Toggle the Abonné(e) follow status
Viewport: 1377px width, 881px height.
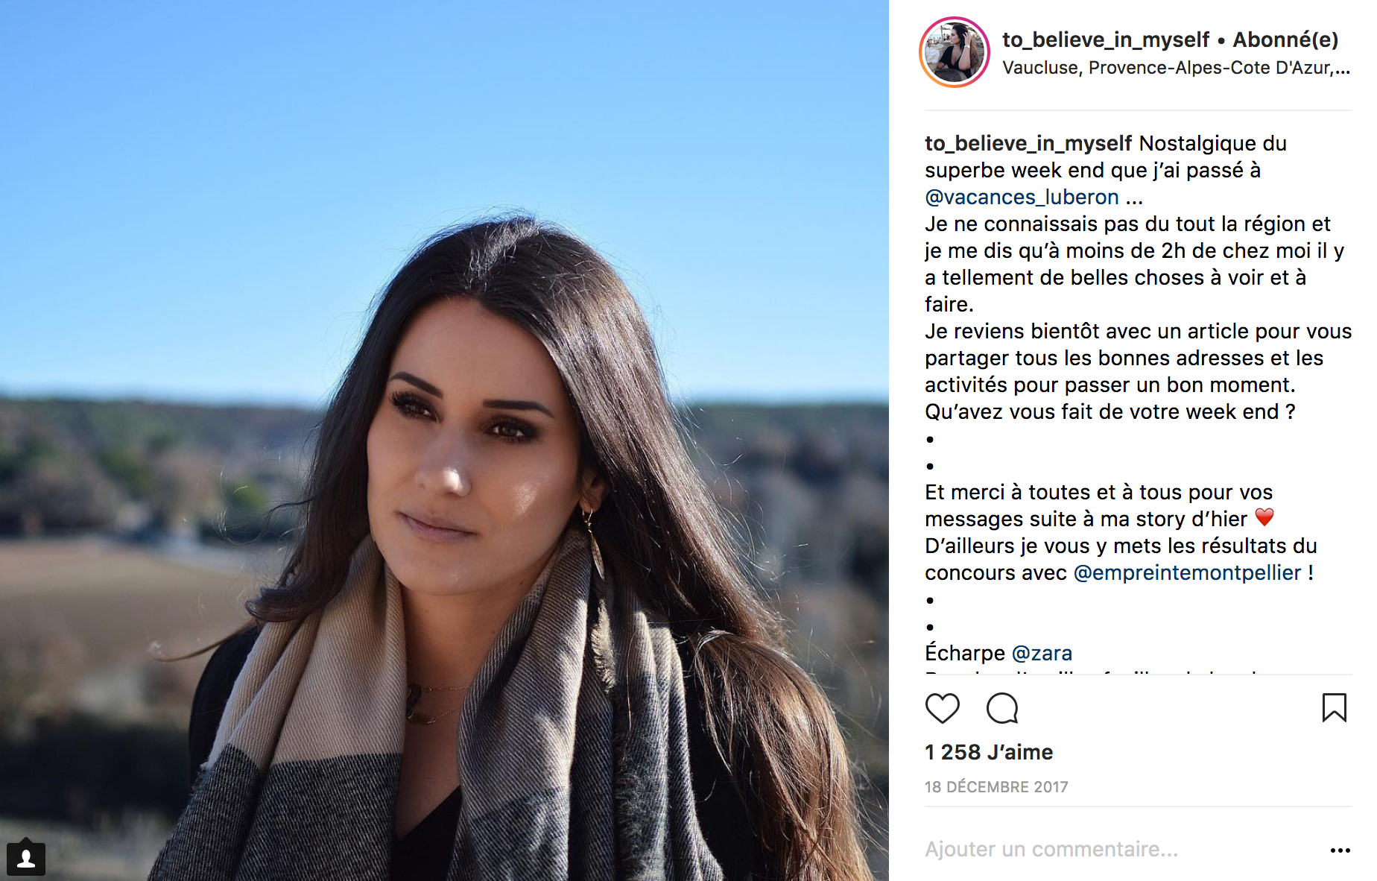tap(1285, 40)
